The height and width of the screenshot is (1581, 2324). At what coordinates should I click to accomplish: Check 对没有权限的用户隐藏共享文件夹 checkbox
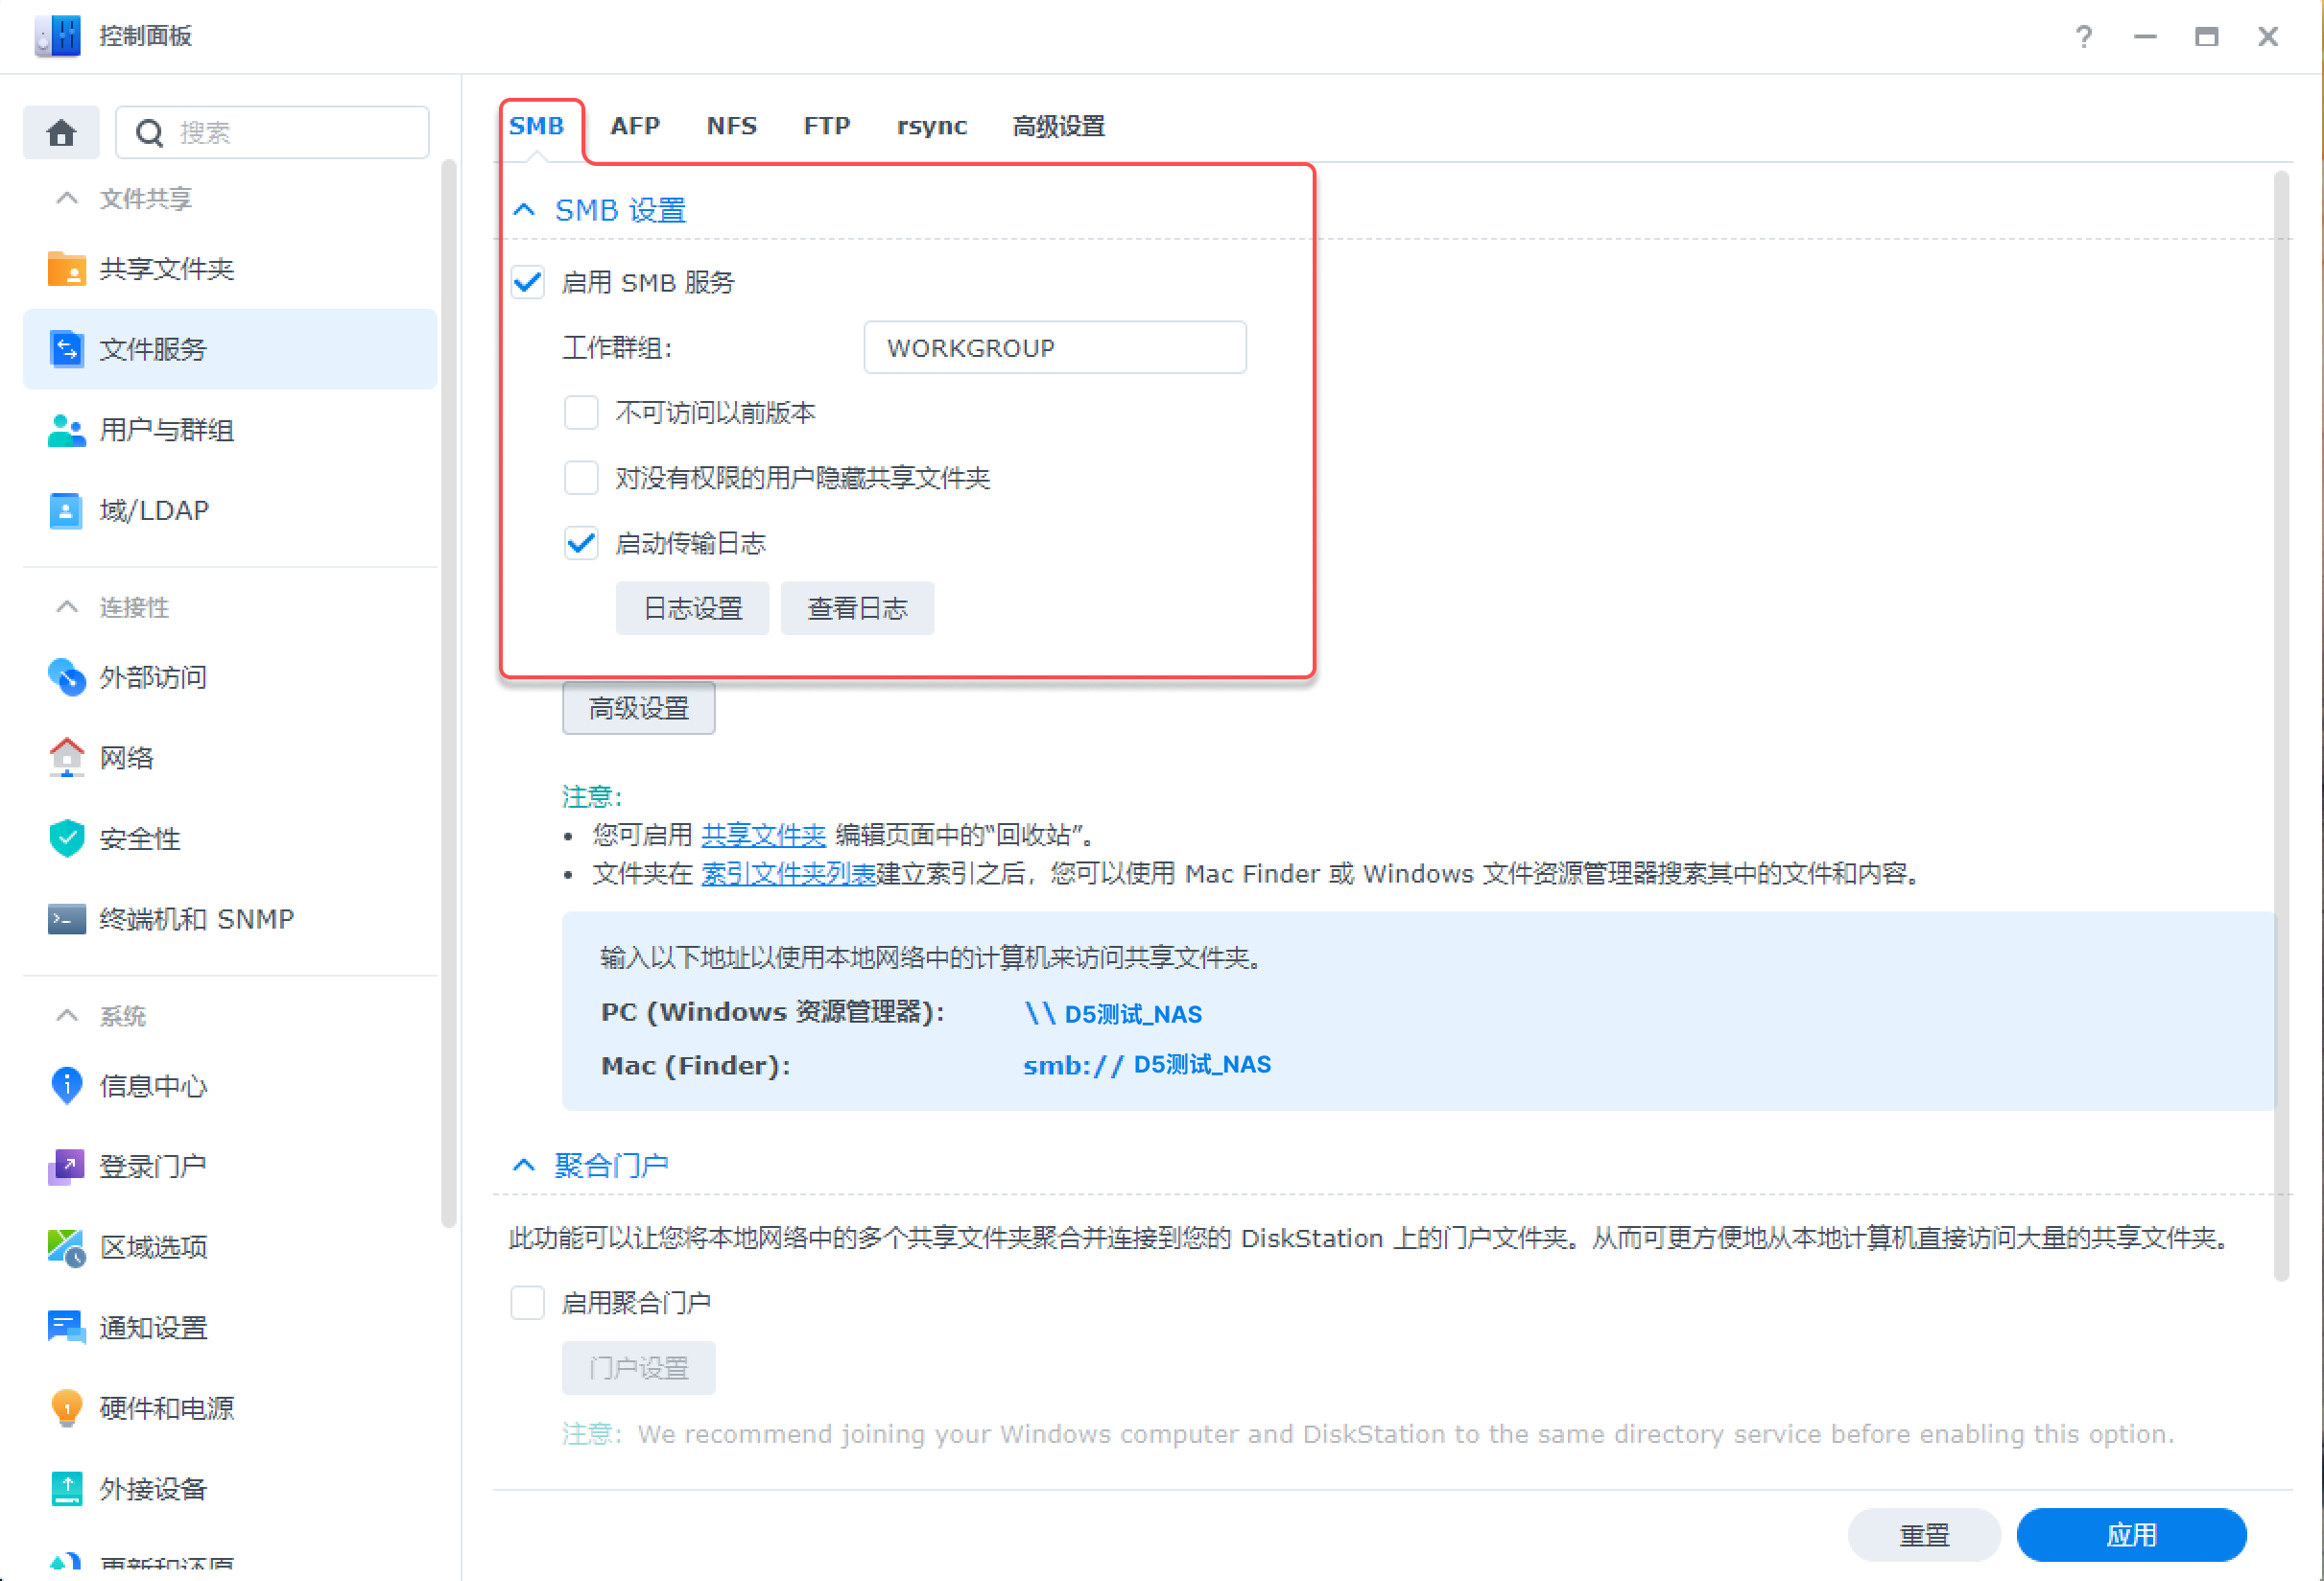581,477
